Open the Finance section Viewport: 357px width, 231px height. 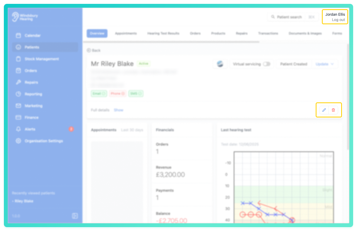coord(45,117)
